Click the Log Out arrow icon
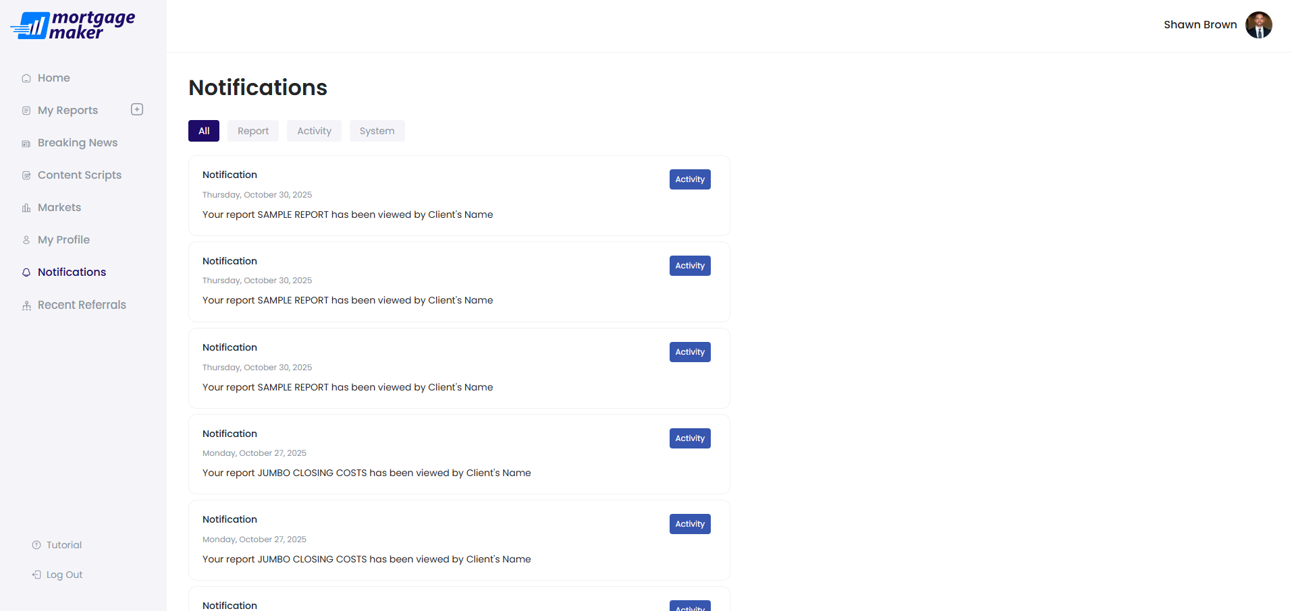This screenshot has width=1292, height=611. pos(36,575)
